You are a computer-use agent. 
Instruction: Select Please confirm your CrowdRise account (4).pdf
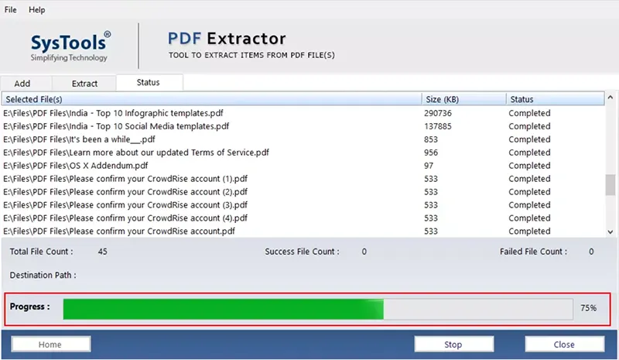click(303, 218)
